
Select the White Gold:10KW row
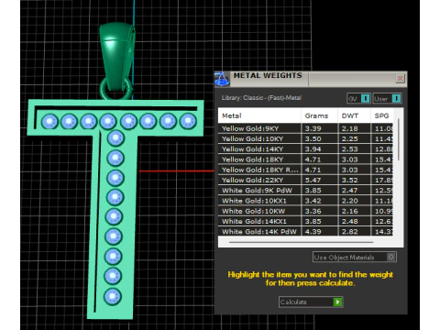coord(305,211)
